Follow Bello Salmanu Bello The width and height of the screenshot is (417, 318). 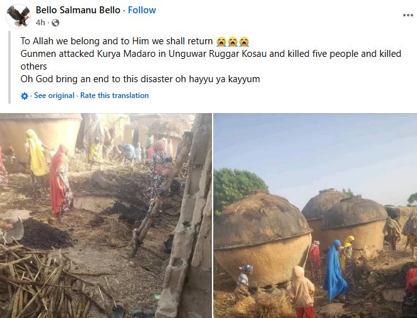143,10
